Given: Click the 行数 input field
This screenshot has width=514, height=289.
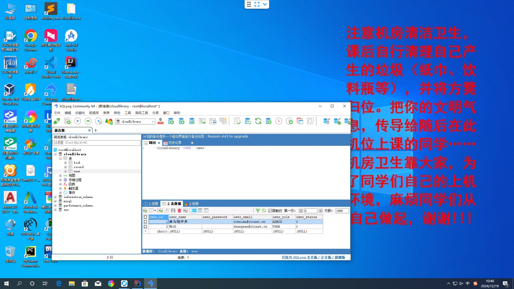Looking at the screenshot, I should (342, 211).
